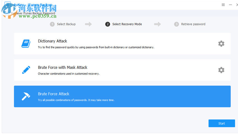Image resolution: width=238 pixels, height=134 pixels.
Task: Select the Brute Force Attack card
Action: pyautogui.click(x=122, y=96)
